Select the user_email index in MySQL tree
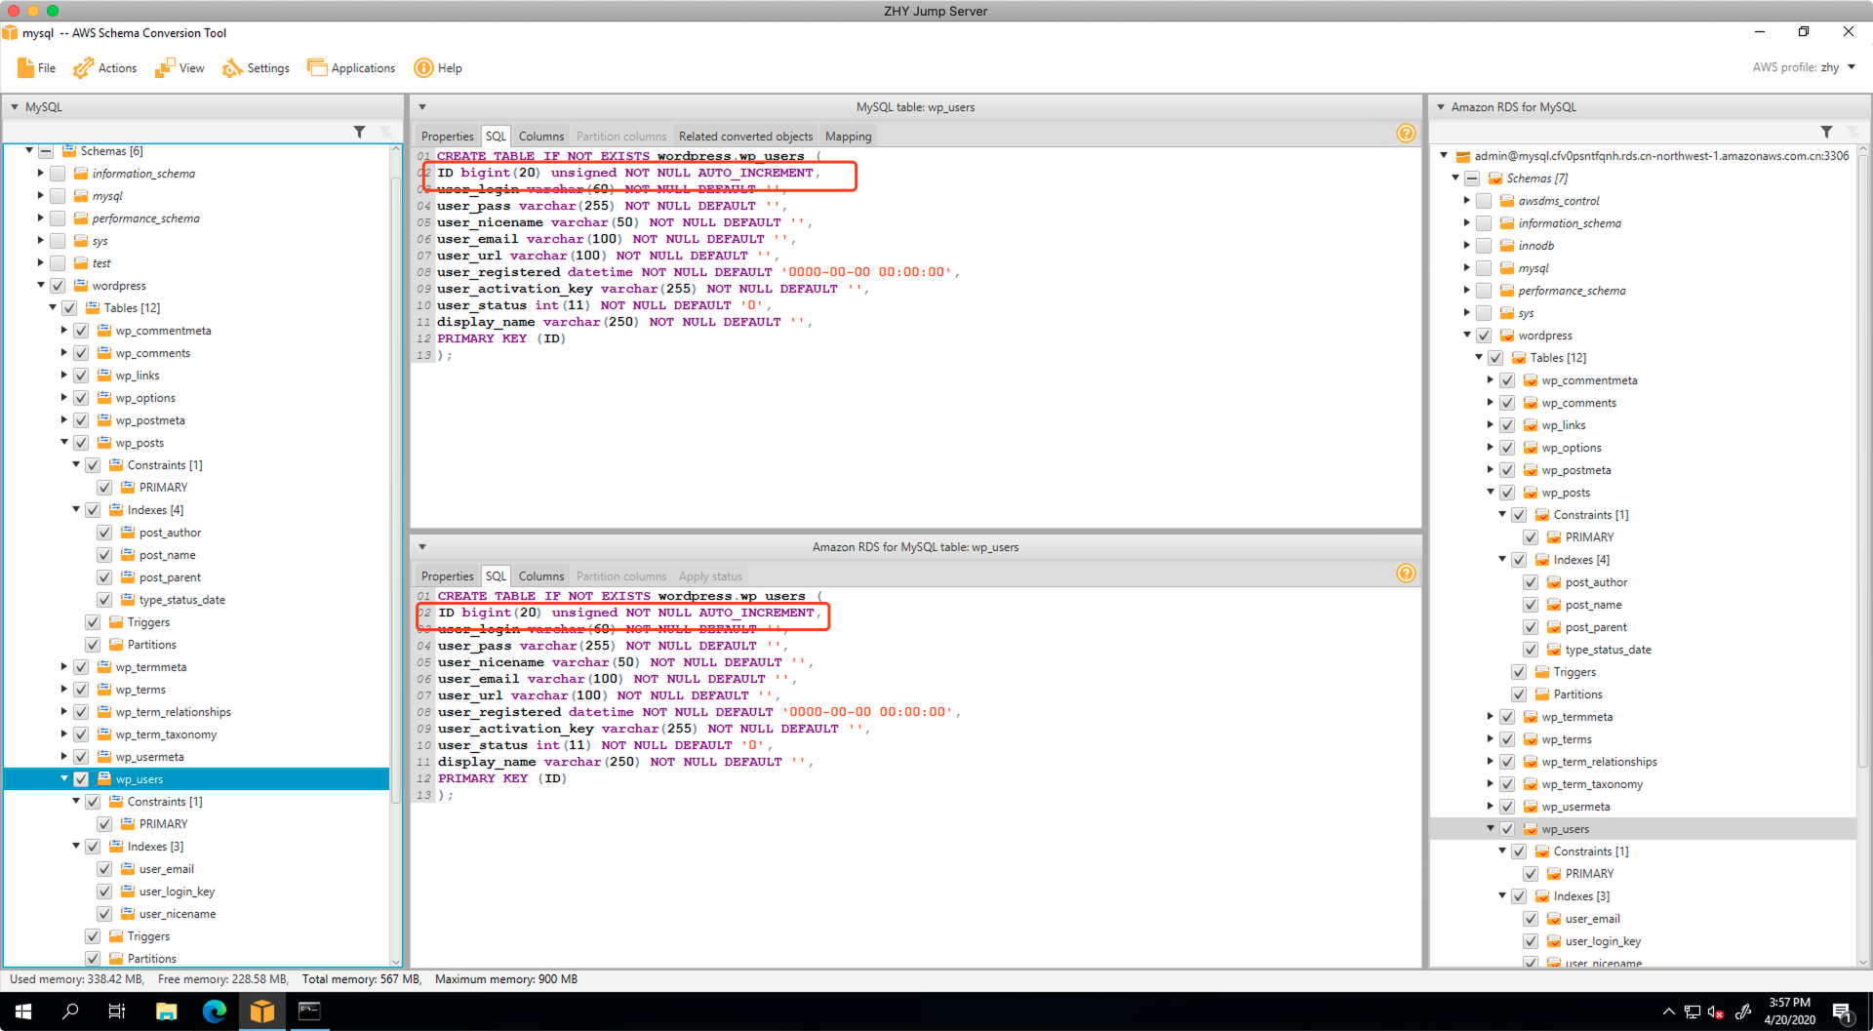1873x1031 pixels. pyautogui.click(x=166, y=869)
